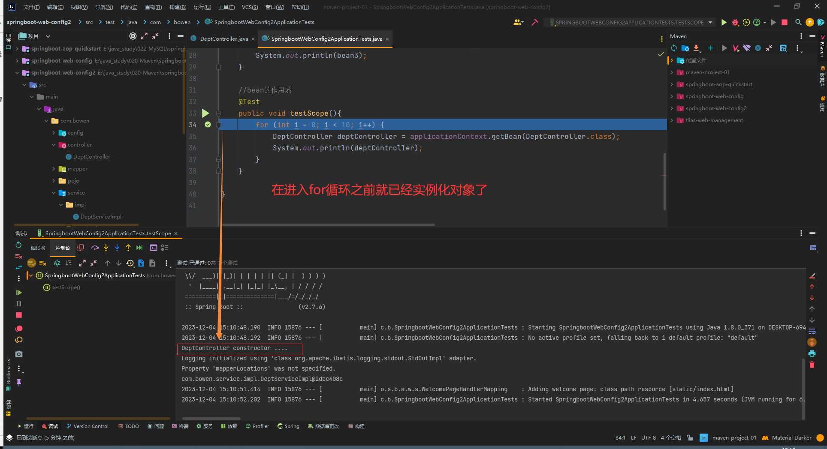The height and width of the screenshot is (449, 827).
Task: Pin the debug tab icon
Action: (18, 382)
